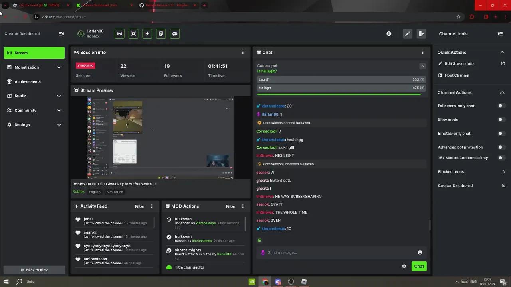
Task: Select Stream in the sidebar
Action: coord(34,53)
